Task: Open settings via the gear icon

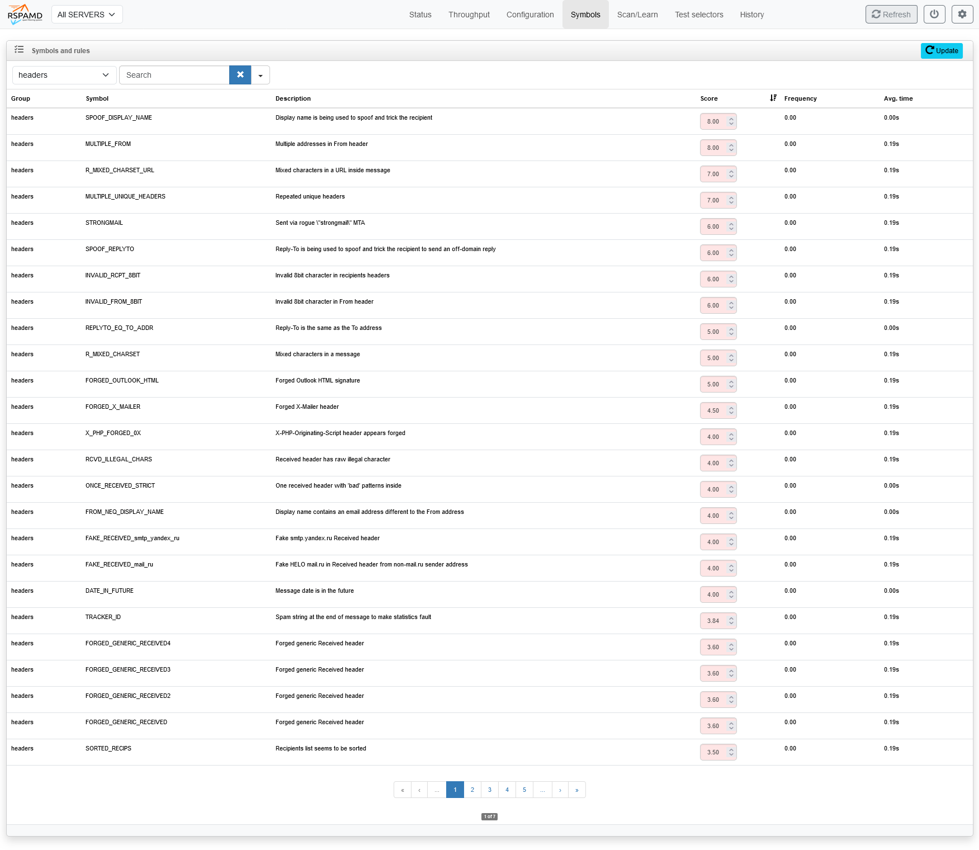Action: [x=962, y=15]
